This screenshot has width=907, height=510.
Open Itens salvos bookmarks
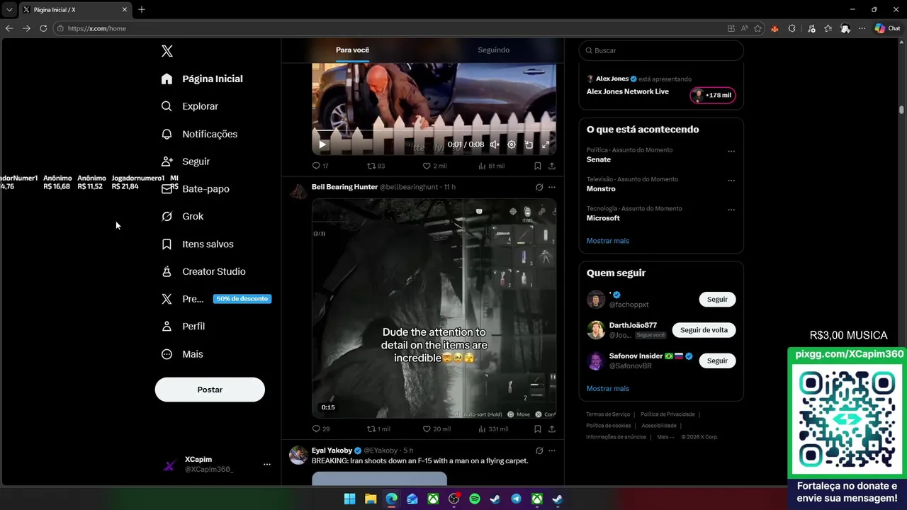click(197, 244)
